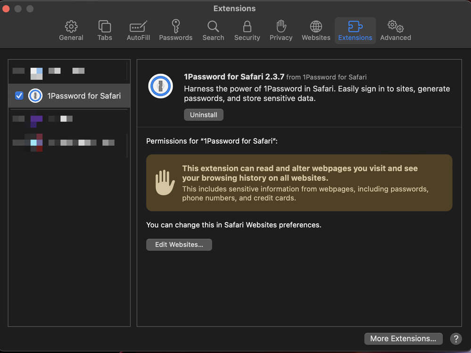Open the General preferences gear icon
Image resolution: width=471 pixels, height=353 pixels.
[x=71, y=31]
